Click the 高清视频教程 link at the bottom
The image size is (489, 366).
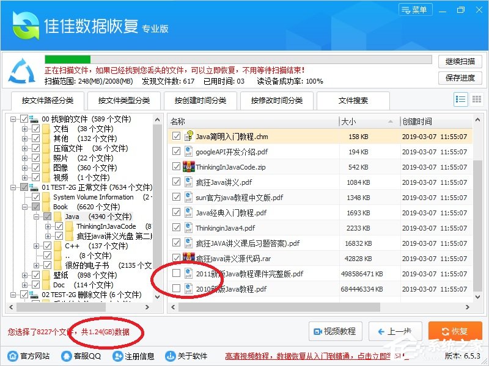click(245, 356)
